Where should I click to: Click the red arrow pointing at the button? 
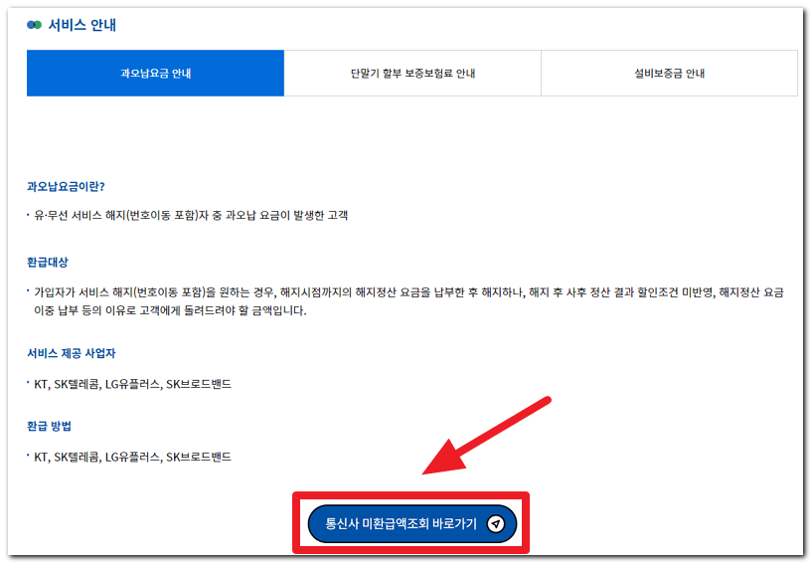point(487,436)
